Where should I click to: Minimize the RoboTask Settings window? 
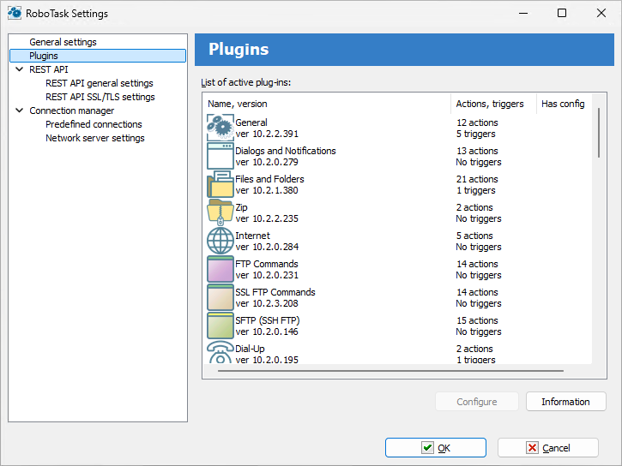(x=523, y=13)
